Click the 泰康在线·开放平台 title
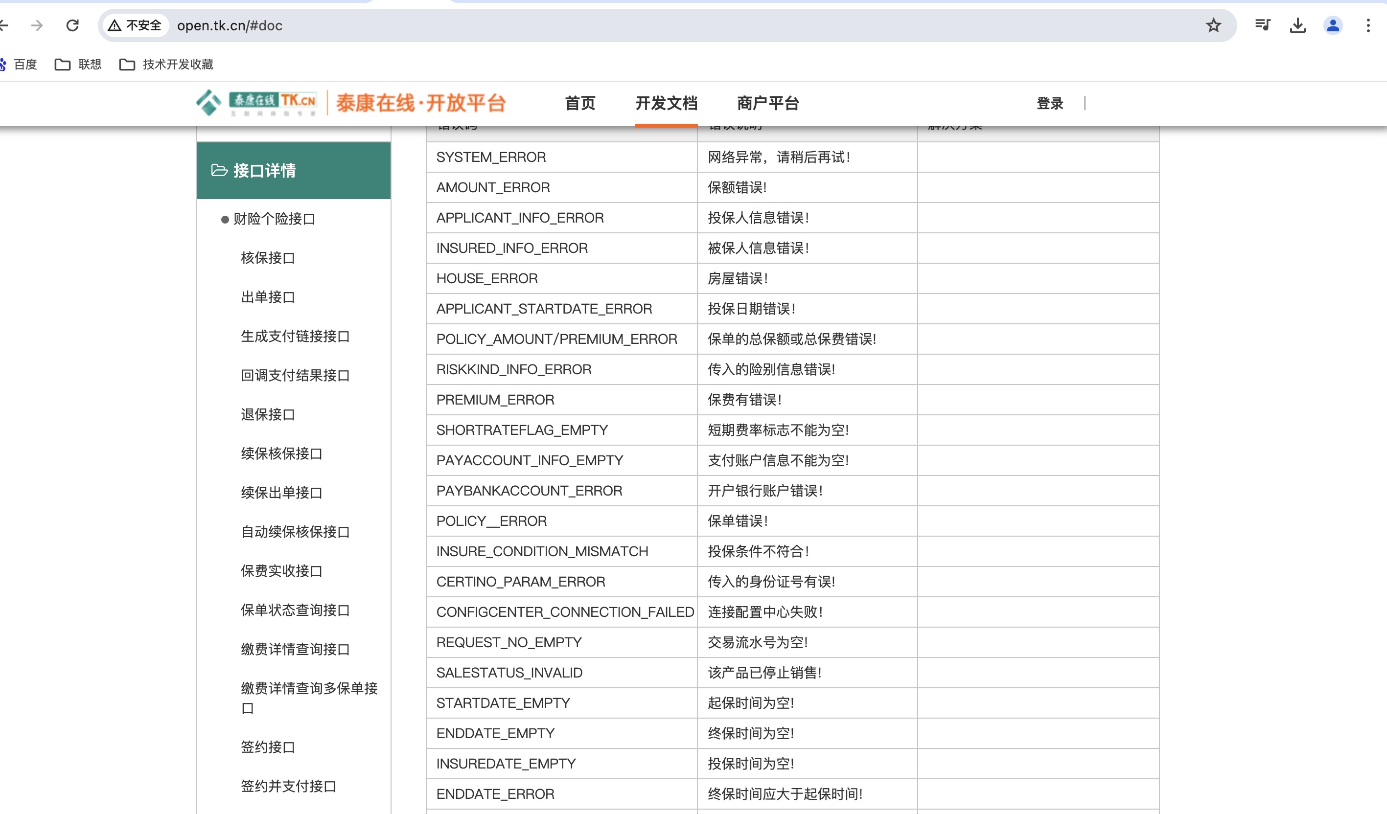This screenshot has height=814, width=1387. (421, 103)
